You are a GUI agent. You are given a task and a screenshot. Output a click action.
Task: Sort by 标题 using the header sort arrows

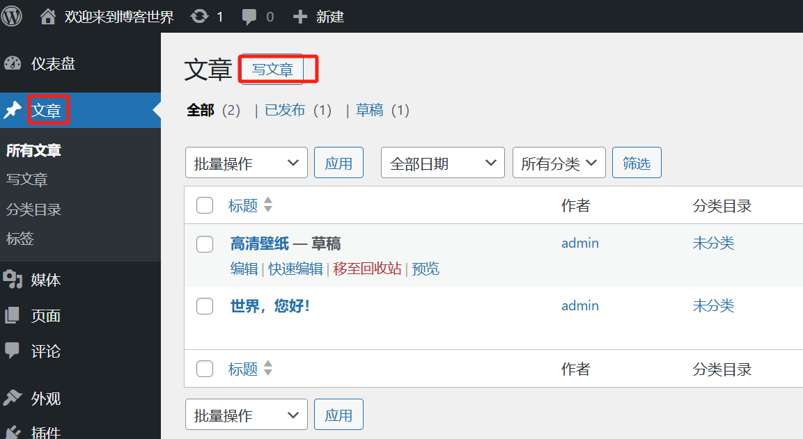[268, 205]
